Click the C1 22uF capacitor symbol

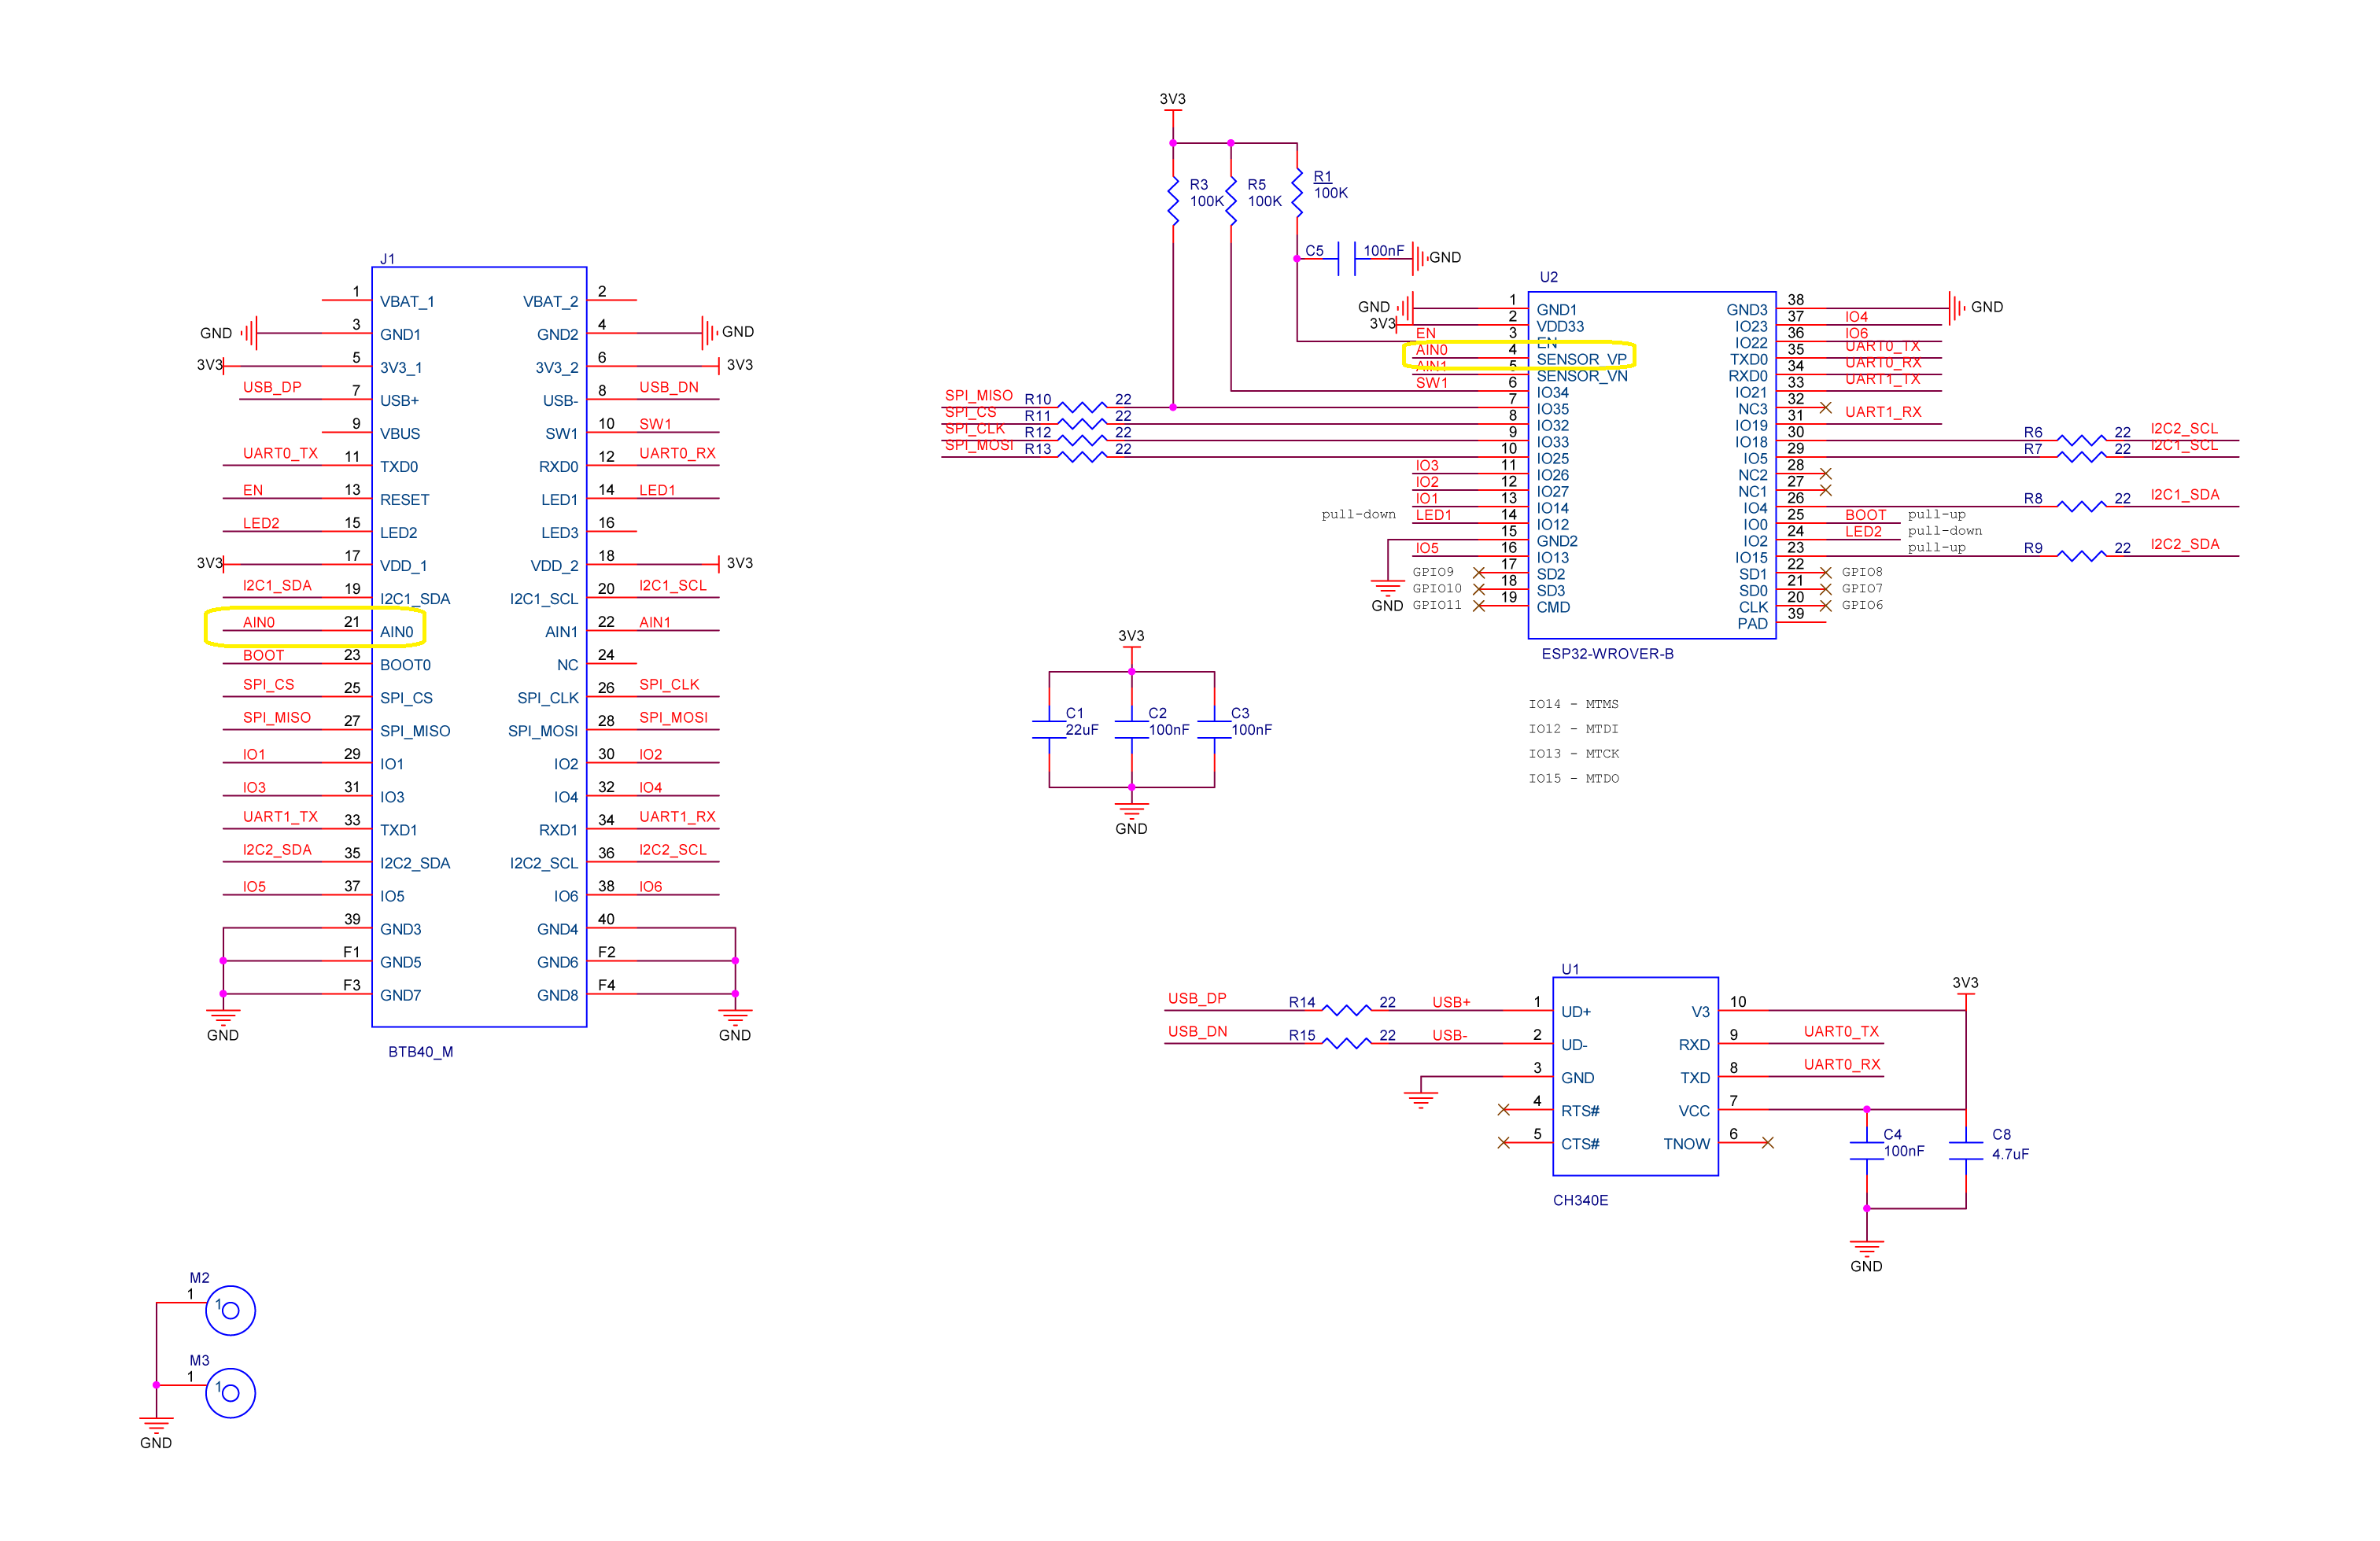pos(1049,729)
